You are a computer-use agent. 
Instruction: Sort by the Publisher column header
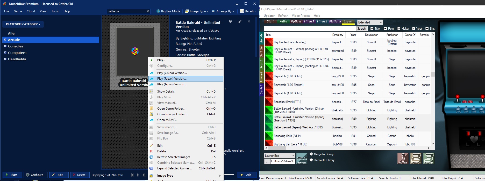click(392, 35)
